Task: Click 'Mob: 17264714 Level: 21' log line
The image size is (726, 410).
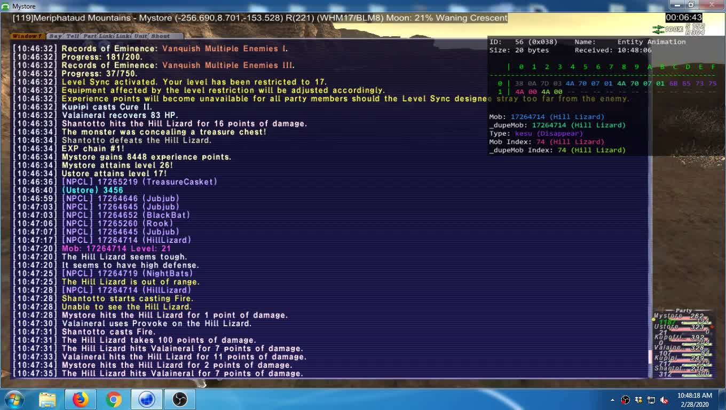Action: 92,249
